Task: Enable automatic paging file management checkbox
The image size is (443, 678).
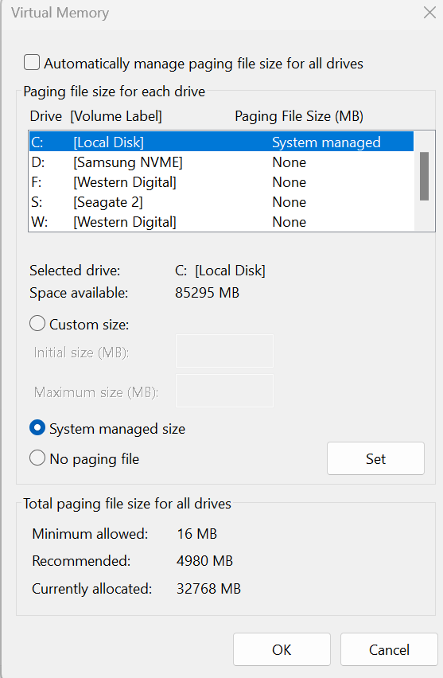Action: pos(32,62)
